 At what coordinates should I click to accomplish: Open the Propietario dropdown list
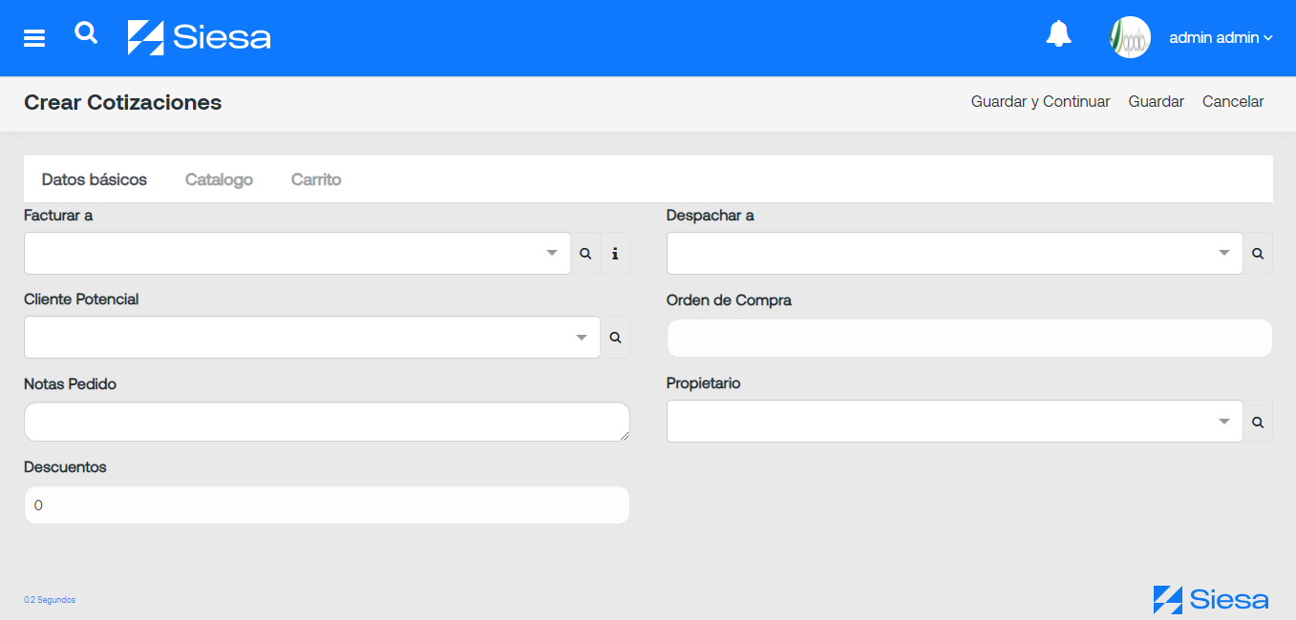pyautogui.click(x=955, y=422)
